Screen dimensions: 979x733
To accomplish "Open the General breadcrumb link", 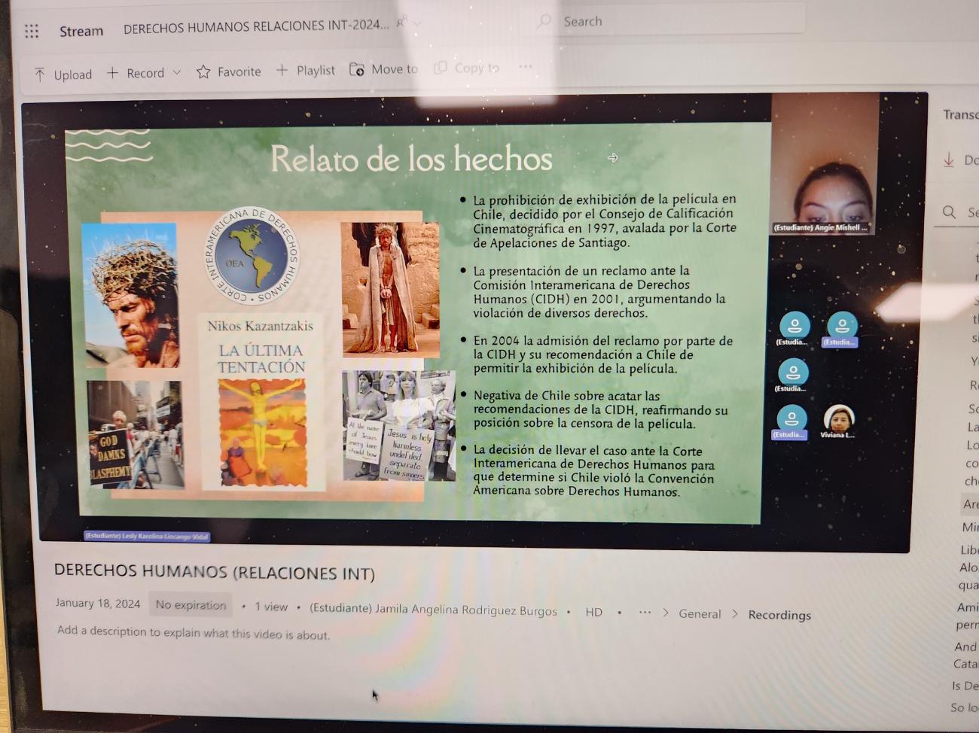I will (x=700, y=613).
